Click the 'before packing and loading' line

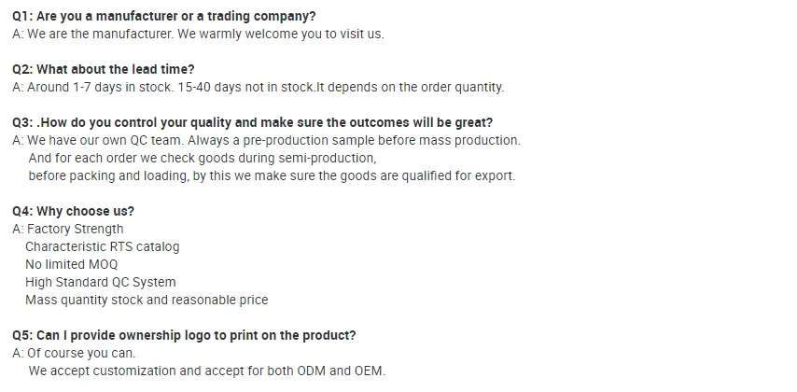272,175
